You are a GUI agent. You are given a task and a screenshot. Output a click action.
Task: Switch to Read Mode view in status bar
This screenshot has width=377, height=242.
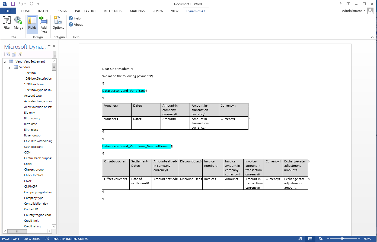click(x=300, y=239)
